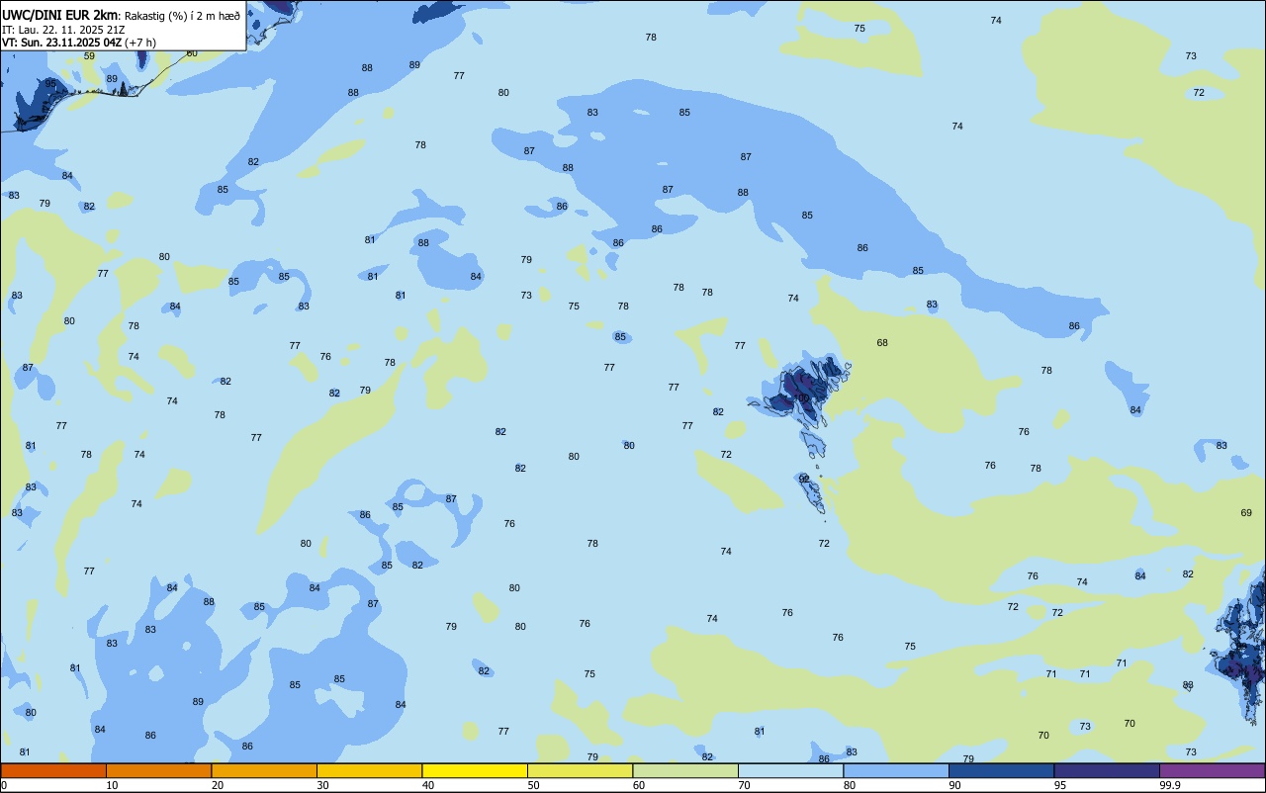Click the legend tick label 50
This screenshot has height=793, width=1266.
533,785
